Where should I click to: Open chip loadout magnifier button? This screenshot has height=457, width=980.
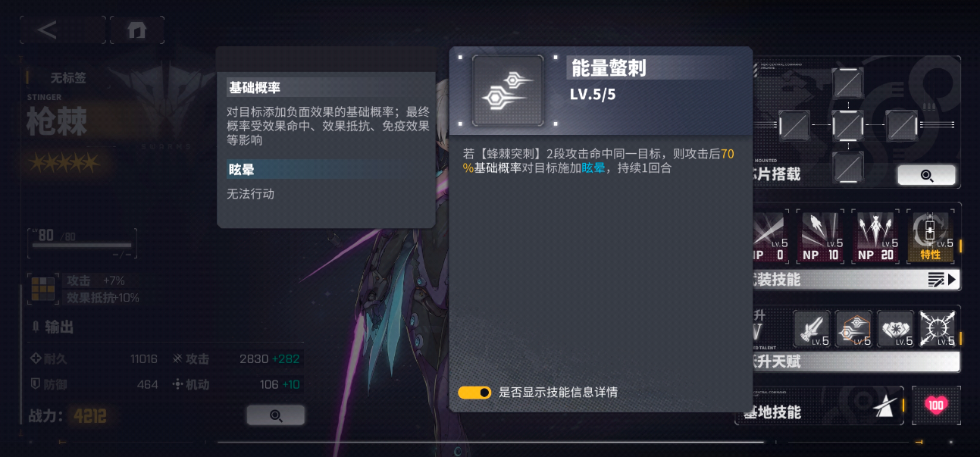[x=926, y=175]
